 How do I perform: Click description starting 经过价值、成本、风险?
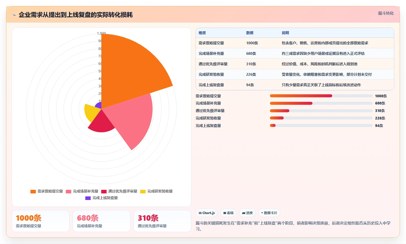point(319,64)
